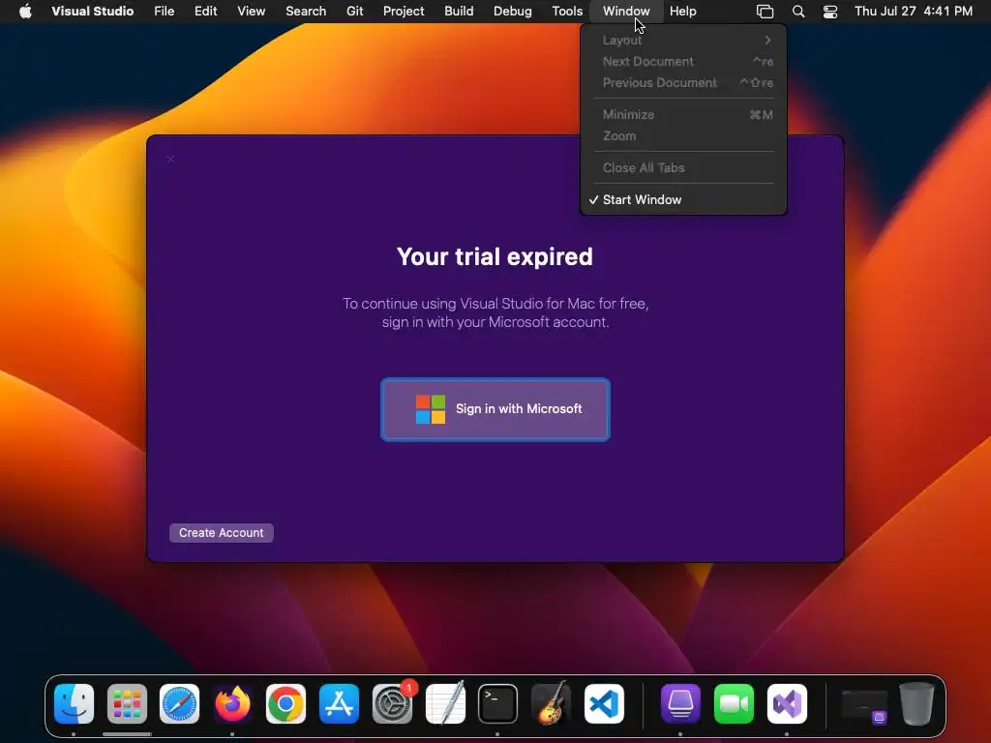Screen dimensions: 991x743
Task: Open the App Store from the Dock
Action: point(339,703)
